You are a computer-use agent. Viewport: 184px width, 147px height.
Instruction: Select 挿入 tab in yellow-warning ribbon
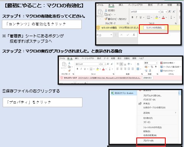pyautogui.click(x=121, y=5)
